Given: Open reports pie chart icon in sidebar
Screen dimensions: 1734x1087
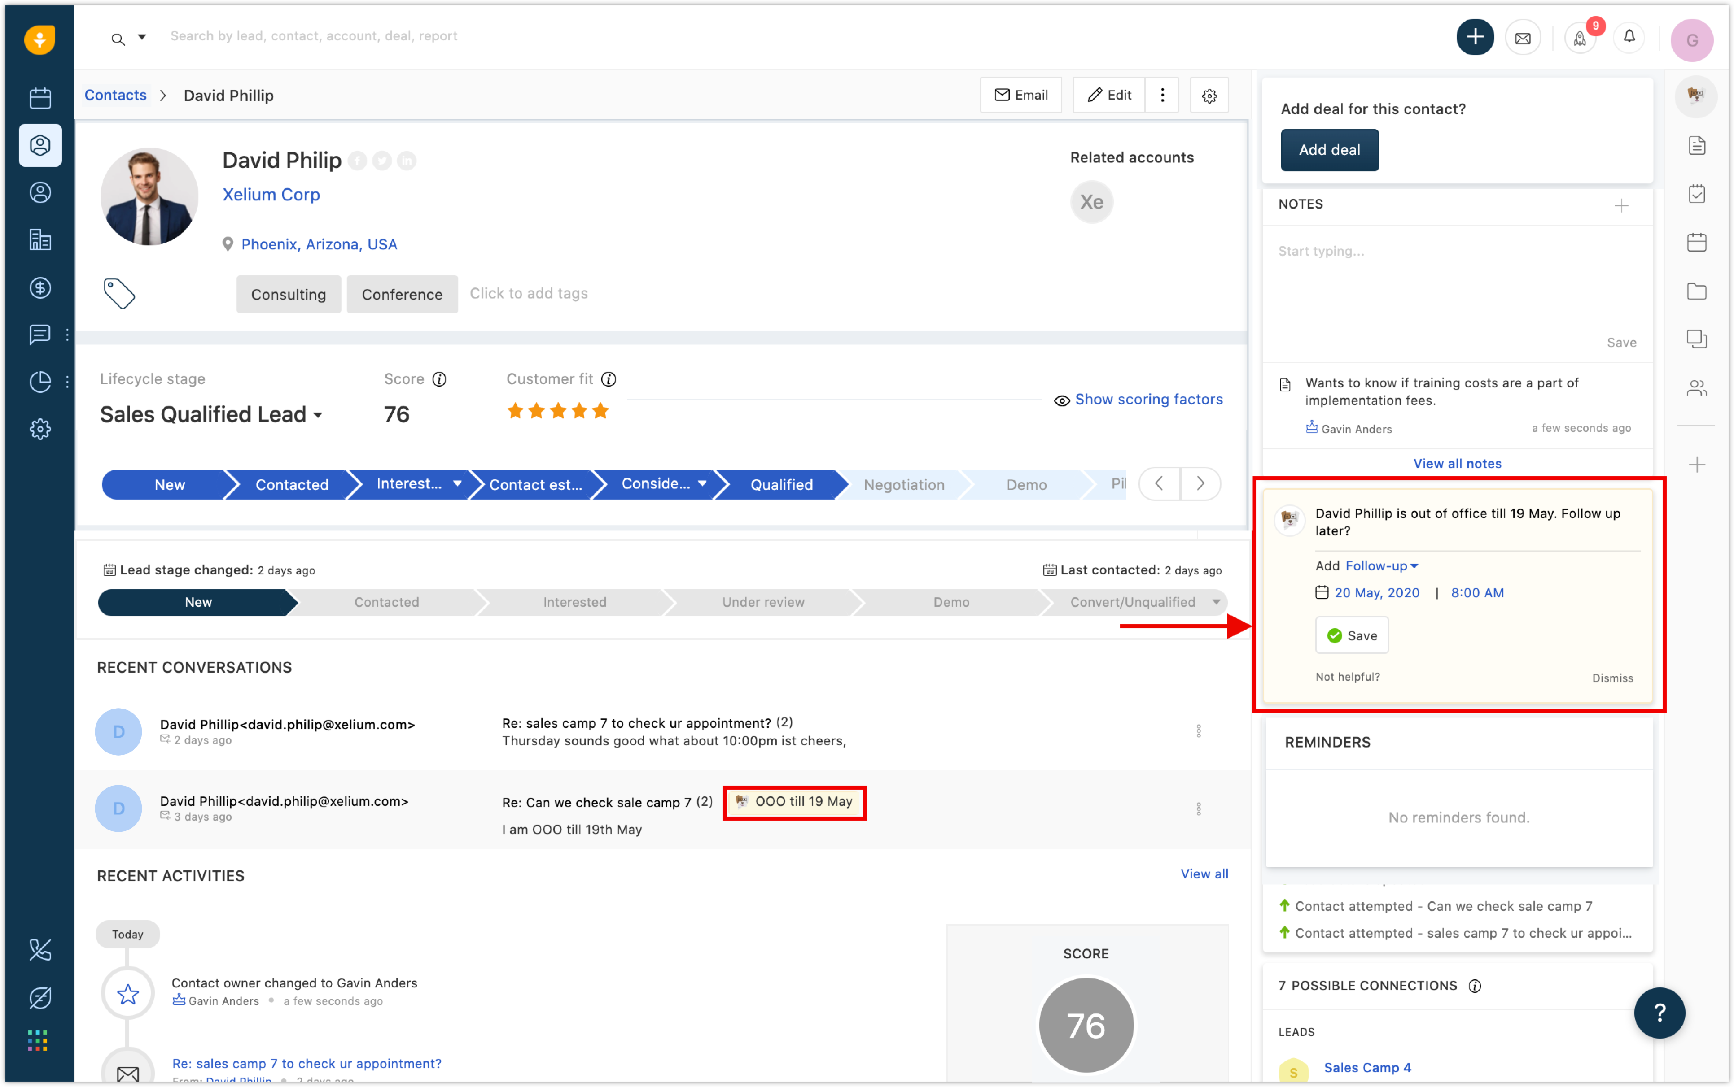Looking at the screenshot, I should (40, 381).
